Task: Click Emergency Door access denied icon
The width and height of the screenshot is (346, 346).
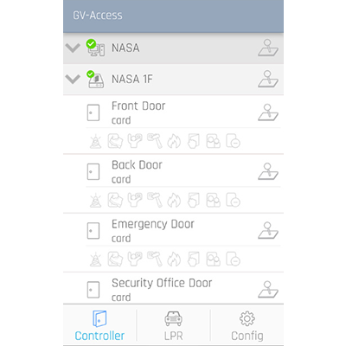Action: pos(233,259)
